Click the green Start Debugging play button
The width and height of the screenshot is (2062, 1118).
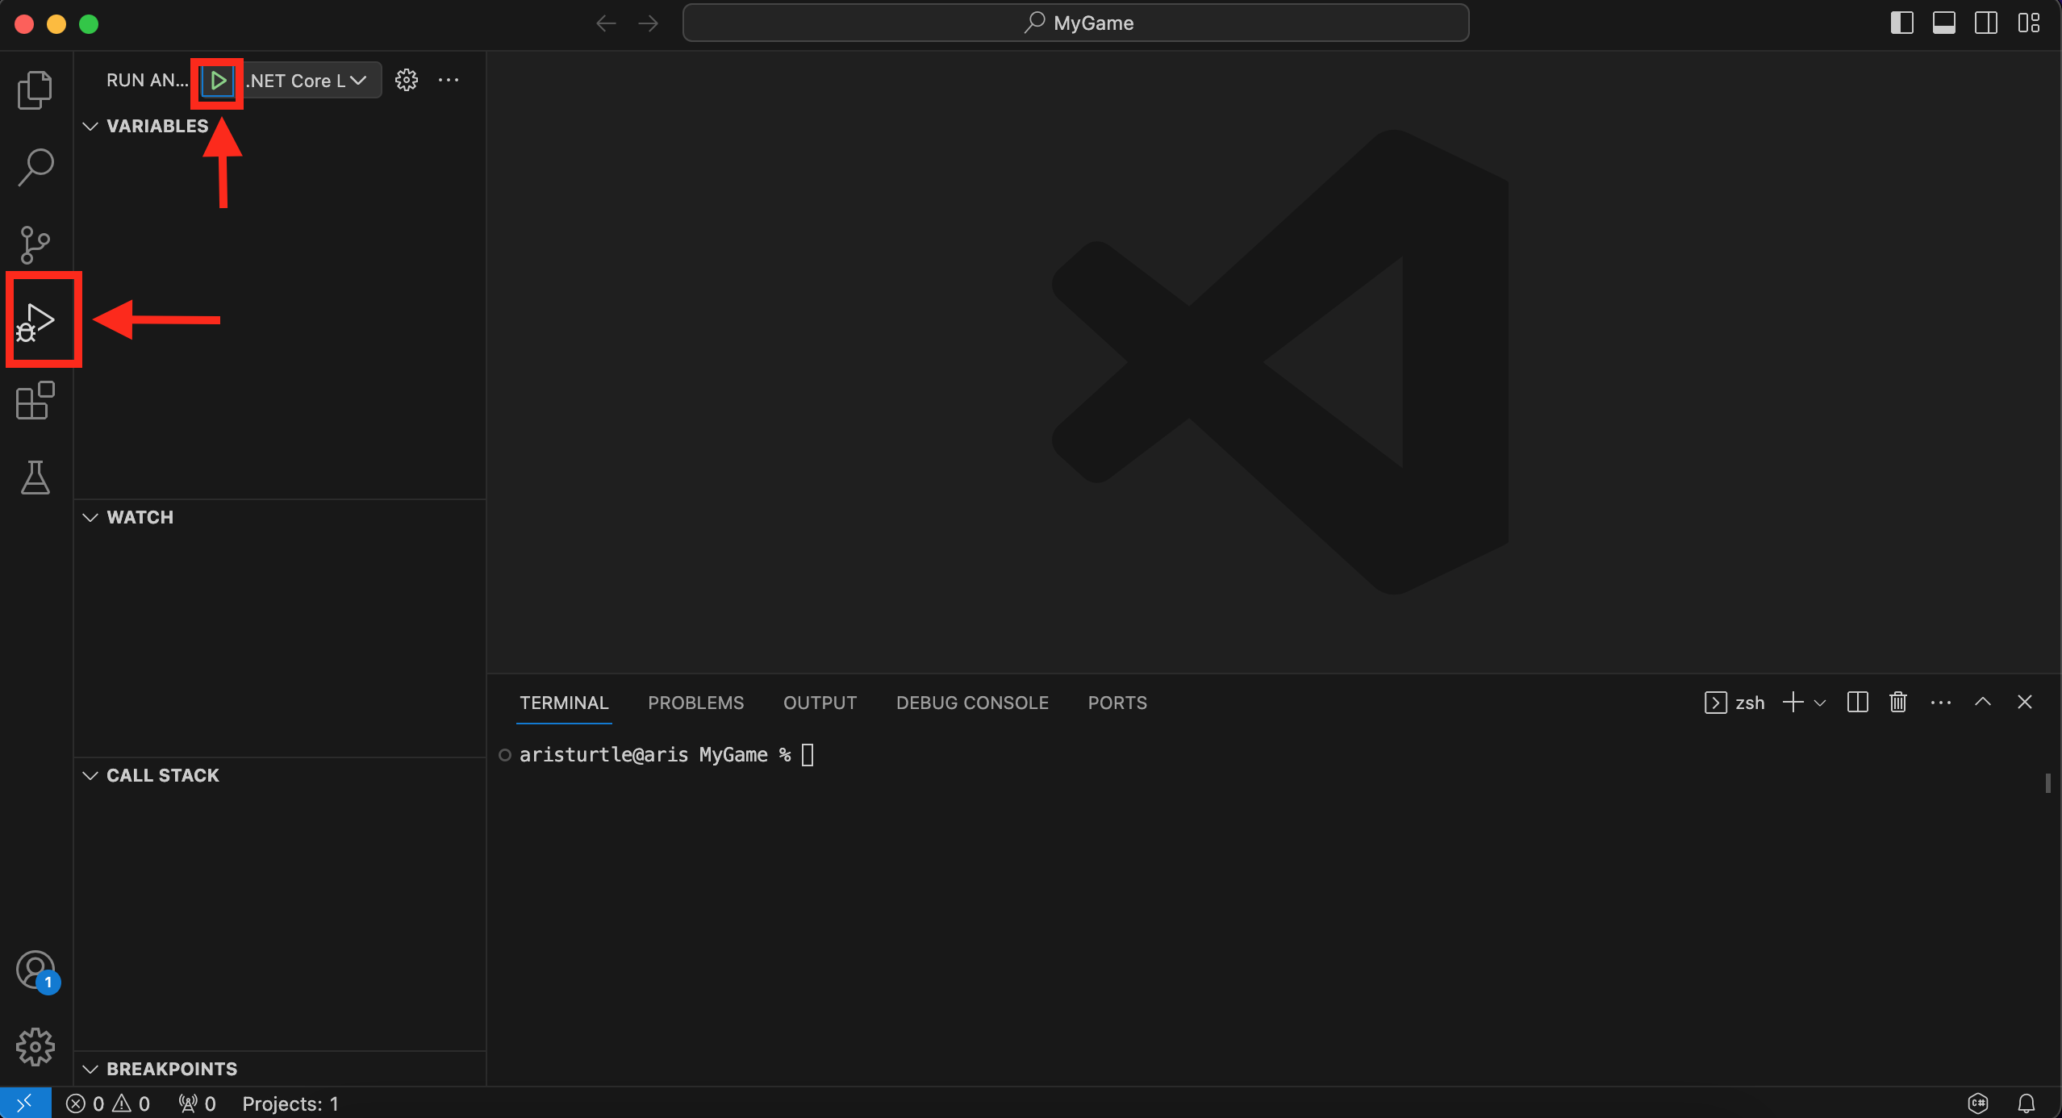coord(218,80)
